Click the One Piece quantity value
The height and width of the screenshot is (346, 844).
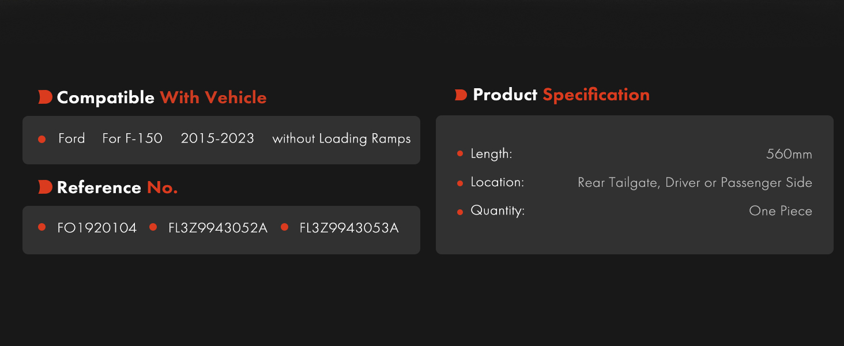(781, 211)
